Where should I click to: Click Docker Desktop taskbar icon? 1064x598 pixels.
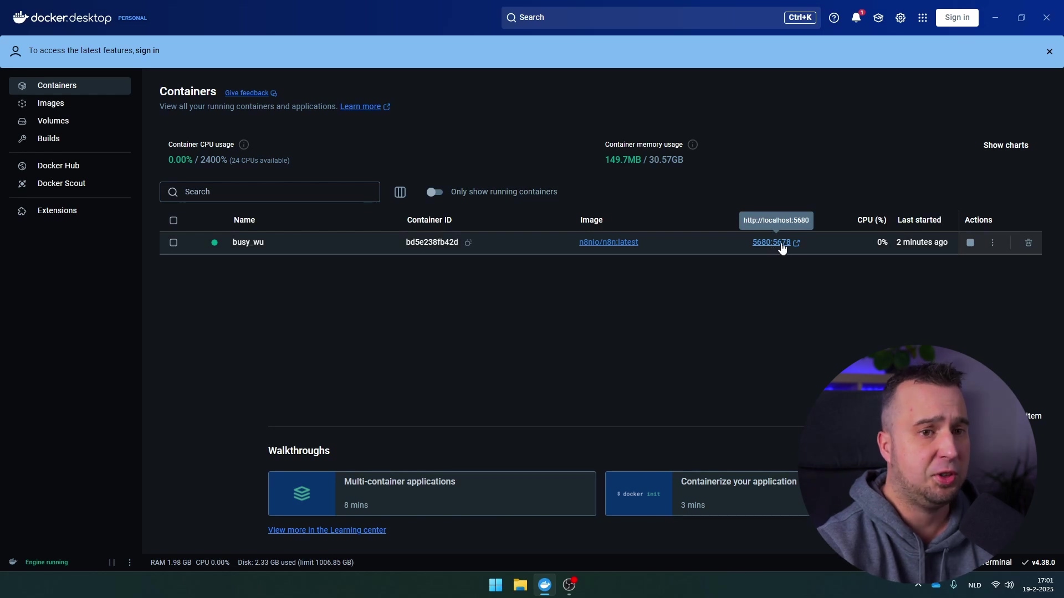coord(545,585)
